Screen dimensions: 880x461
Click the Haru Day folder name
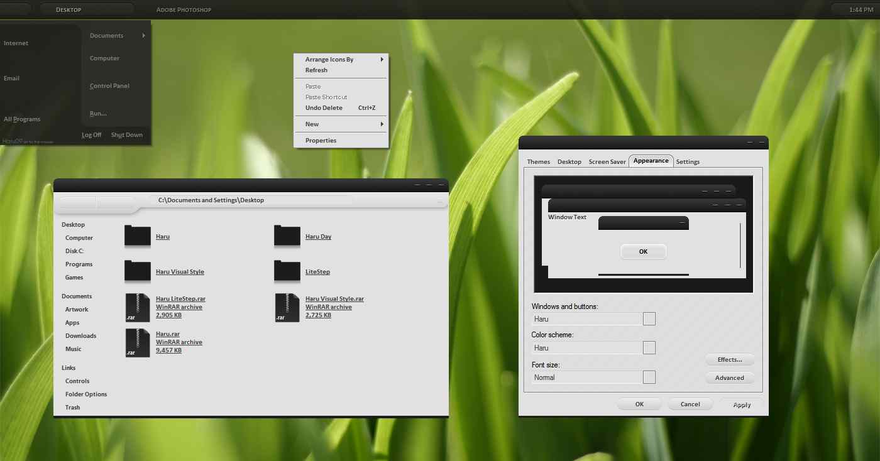point(318,237)
